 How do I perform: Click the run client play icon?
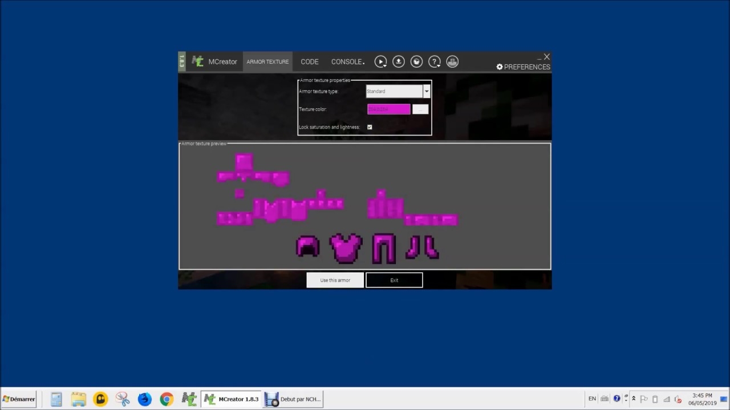380,61
